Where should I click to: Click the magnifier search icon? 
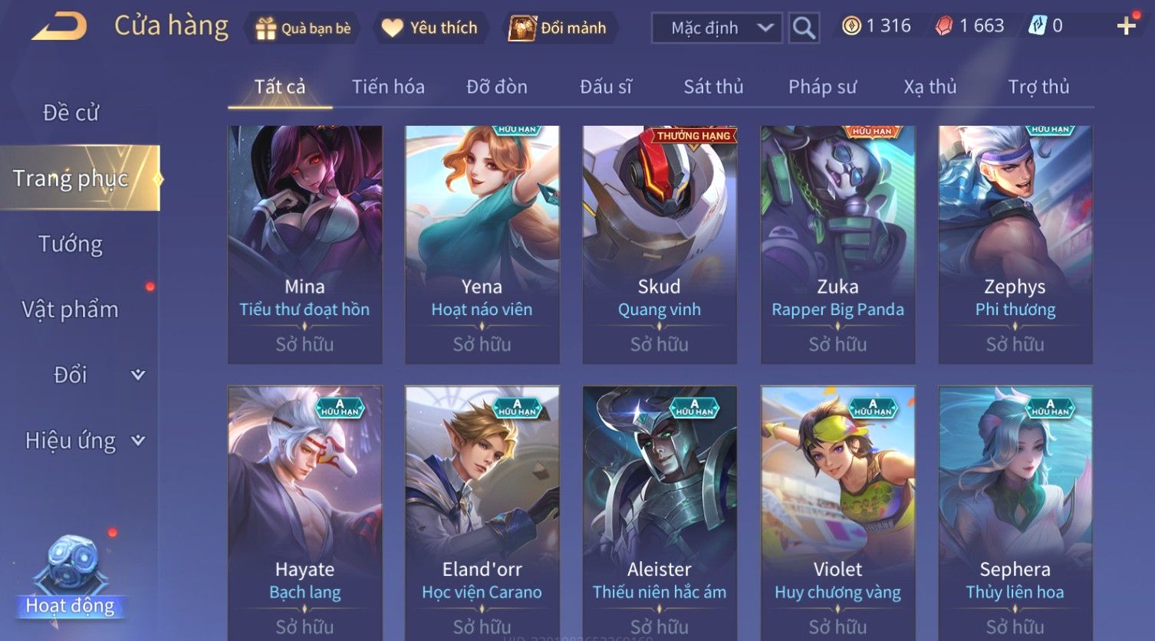[804, 28]
